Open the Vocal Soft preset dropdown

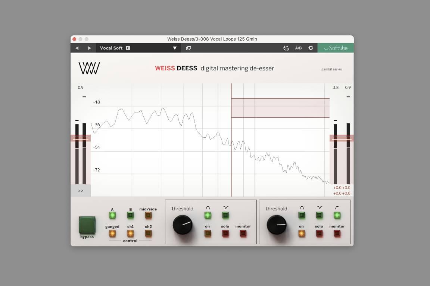click(x=138, y=48)
